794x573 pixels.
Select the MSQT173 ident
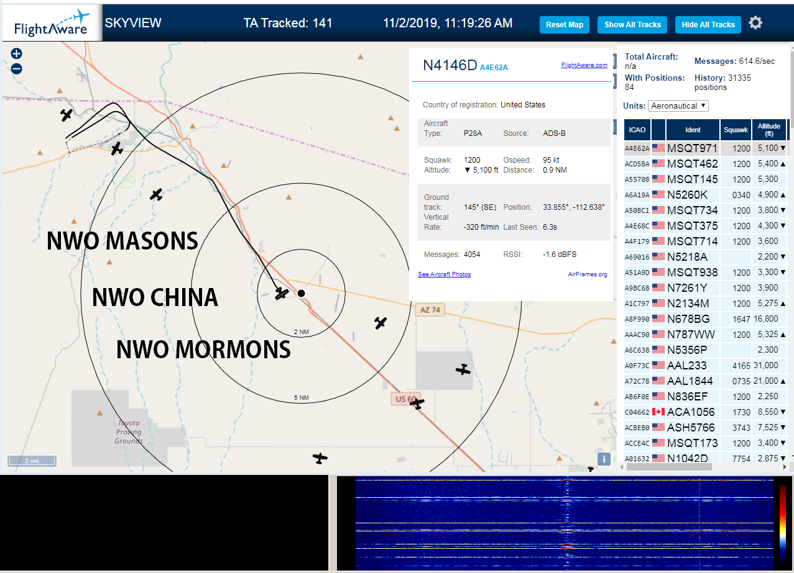(692, 443)
